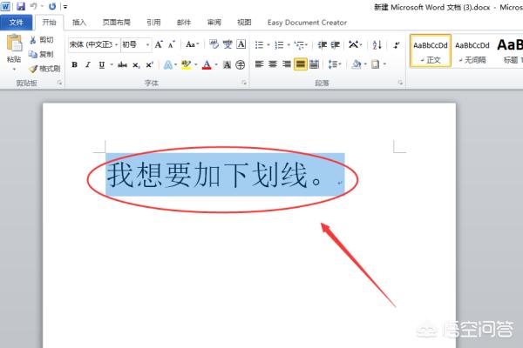Toggle Bold formatting
This screenshot has height=348, width=523.
(74, 64)
